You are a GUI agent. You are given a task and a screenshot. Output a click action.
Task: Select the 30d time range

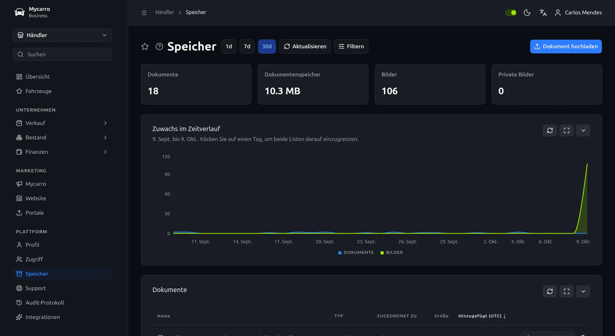click(x=267, y=46)
